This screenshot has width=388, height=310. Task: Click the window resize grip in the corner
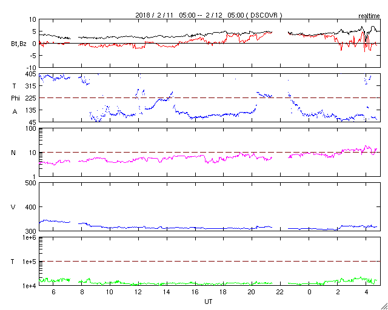(384, 306)
